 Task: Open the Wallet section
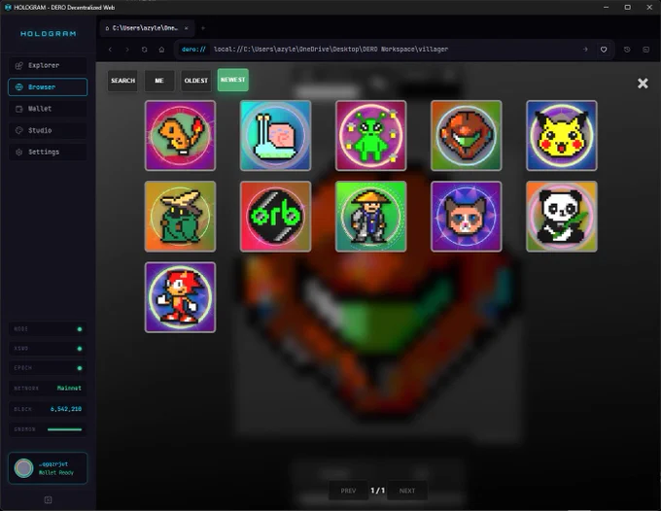click(48, 109)
